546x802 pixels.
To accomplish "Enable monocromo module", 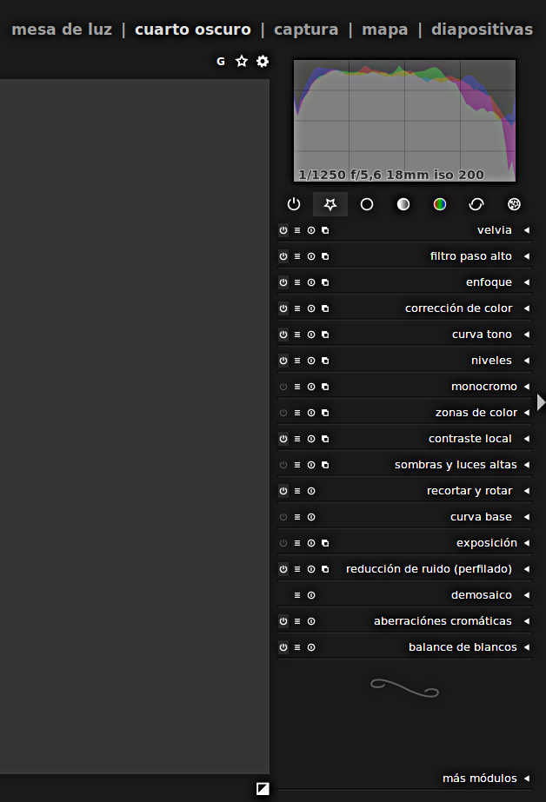I will click(x=283, y=387).
